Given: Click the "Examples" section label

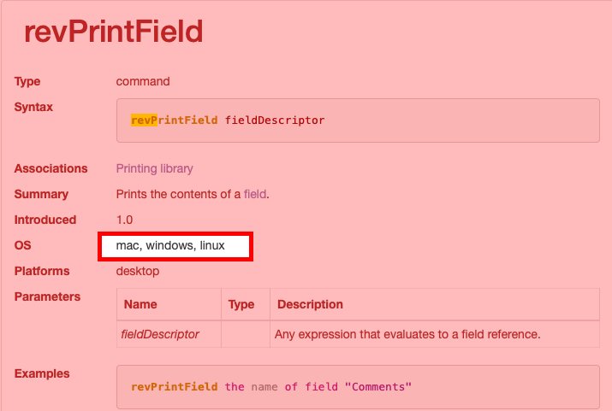Looking at the screenshot, I should coord(42,373).
